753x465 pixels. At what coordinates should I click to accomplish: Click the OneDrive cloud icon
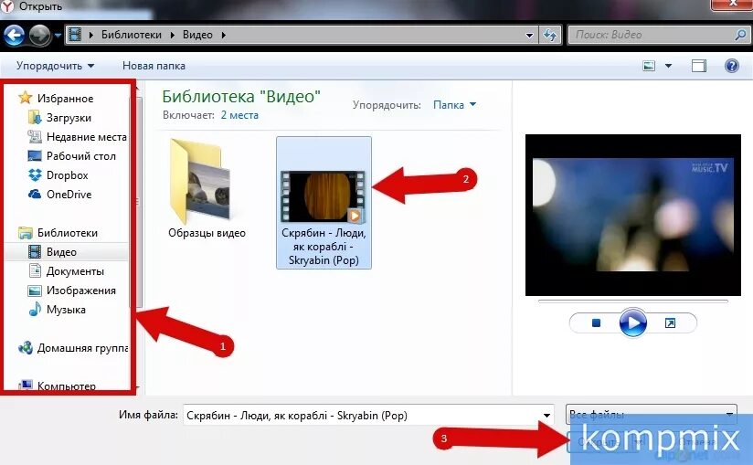(x=35, y=195)
